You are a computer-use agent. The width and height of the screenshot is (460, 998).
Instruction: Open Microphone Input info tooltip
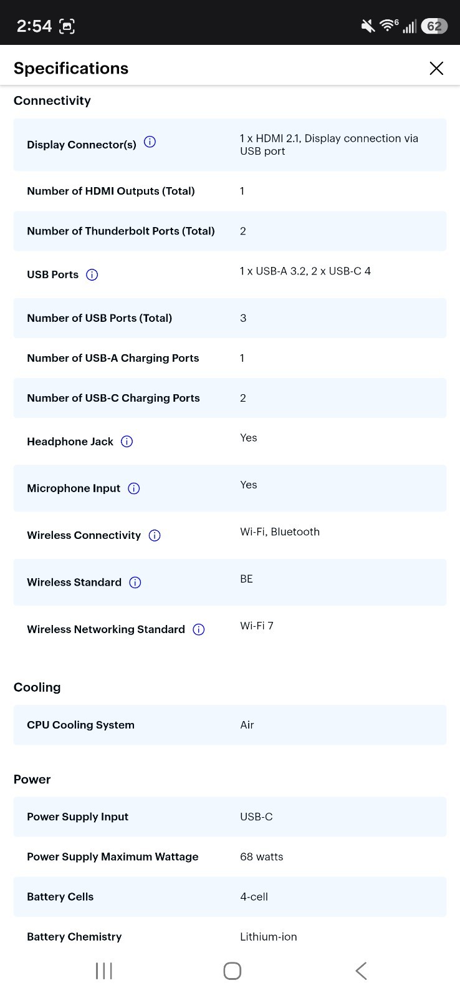(x=133, y=488)
